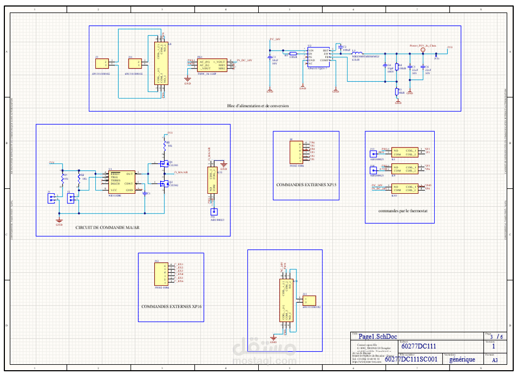Select the J1 two-pin connector
The image size is (529, 374).
[x=51, y=198]
